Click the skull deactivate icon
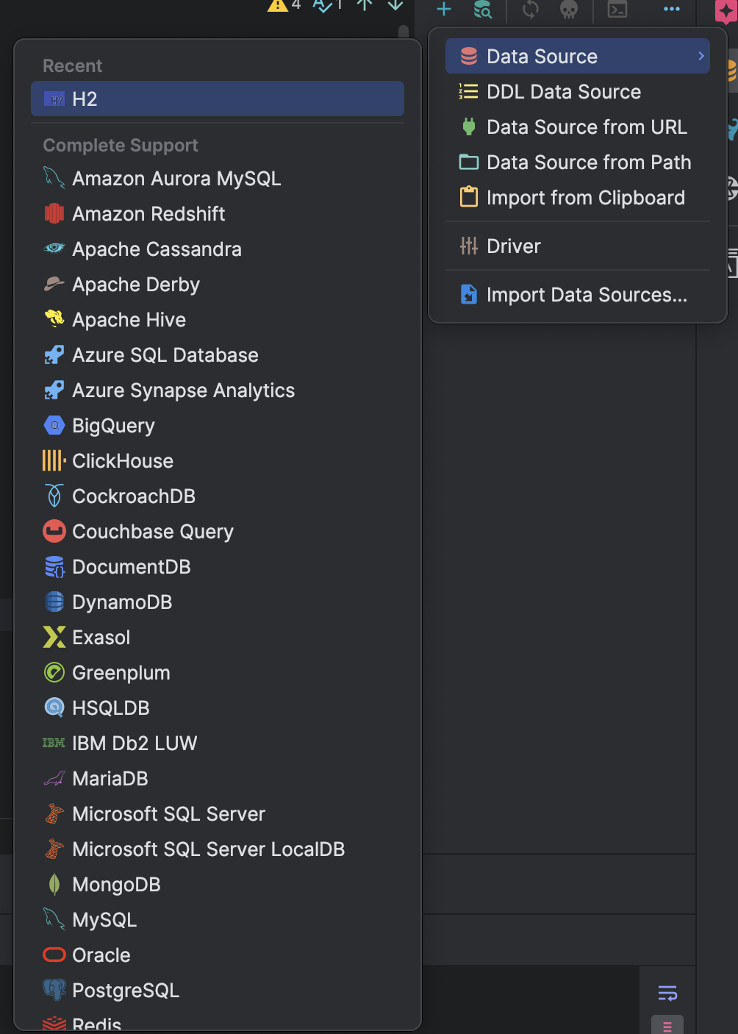The image size is (738, 1034). pos(569,9)
